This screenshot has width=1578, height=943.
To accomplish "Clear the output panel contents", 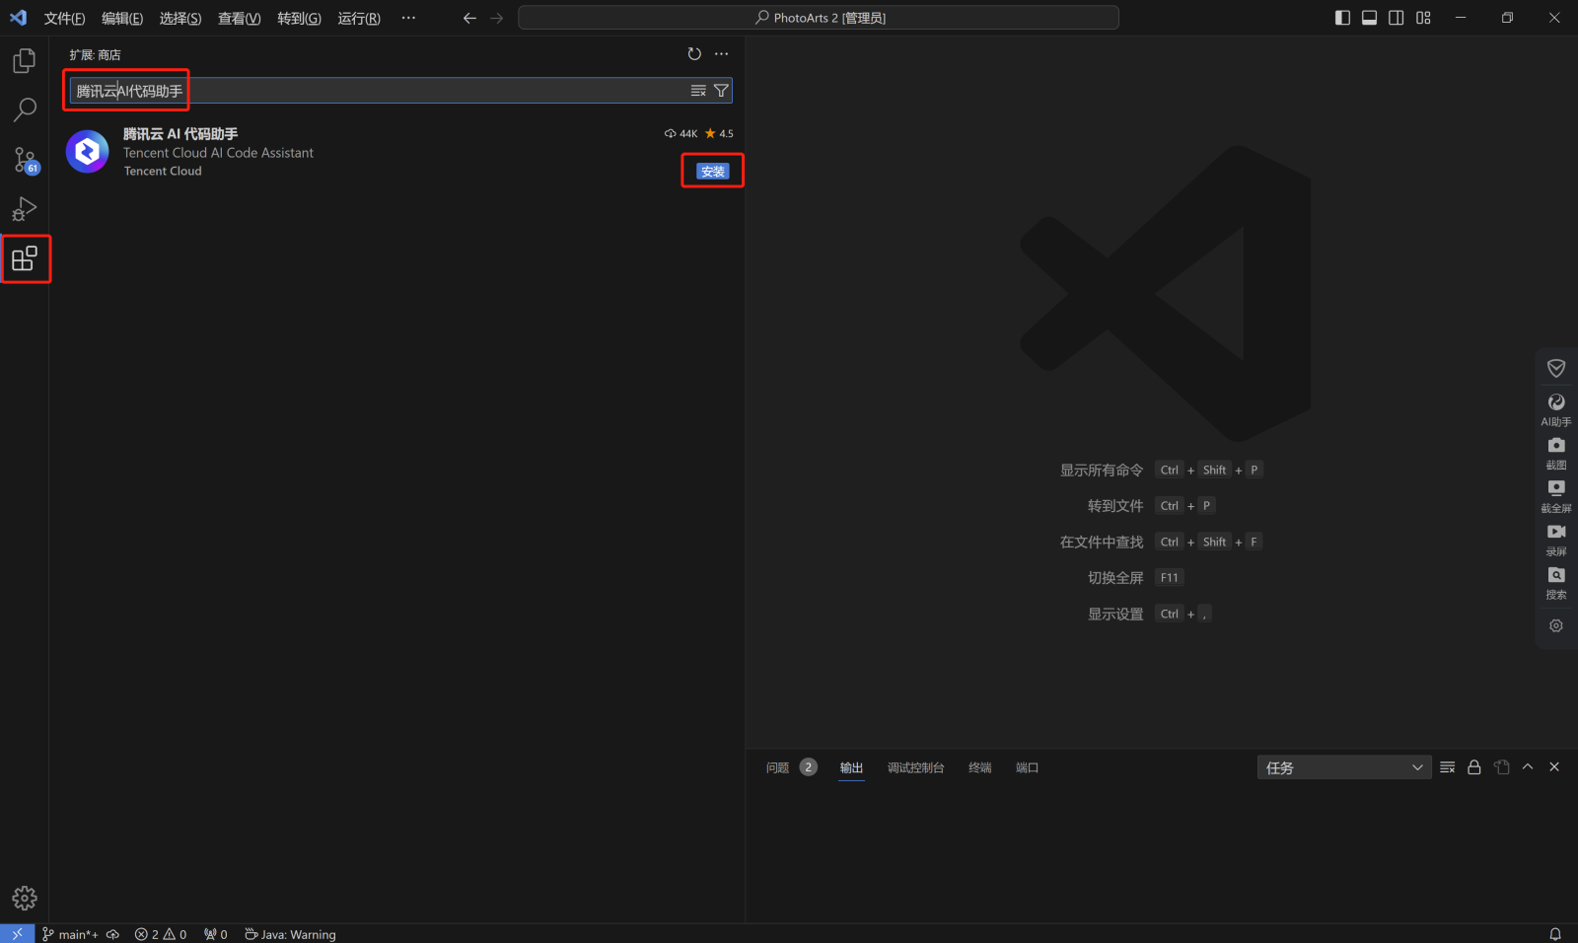I will click(1448, 767).
